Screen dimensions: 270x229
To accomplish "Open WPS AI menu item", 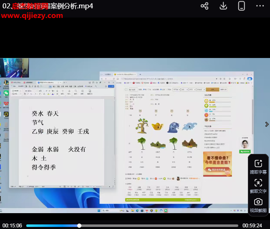I will [x=89, y=86].
